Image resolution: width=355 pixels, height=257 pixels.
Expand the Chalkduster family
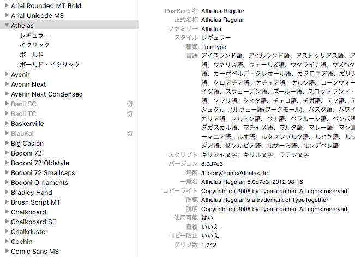[x=7, y=231]
